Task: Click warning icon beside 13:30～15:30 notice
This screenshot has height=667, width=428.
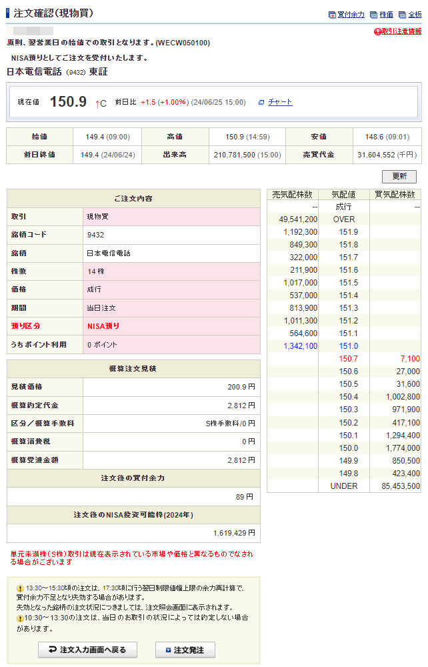Action: (x=20, y=588)
